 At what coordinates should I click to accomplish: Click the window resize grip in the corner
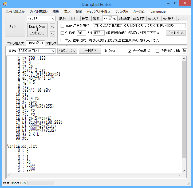pyautogui.click(x=189, y=184)
